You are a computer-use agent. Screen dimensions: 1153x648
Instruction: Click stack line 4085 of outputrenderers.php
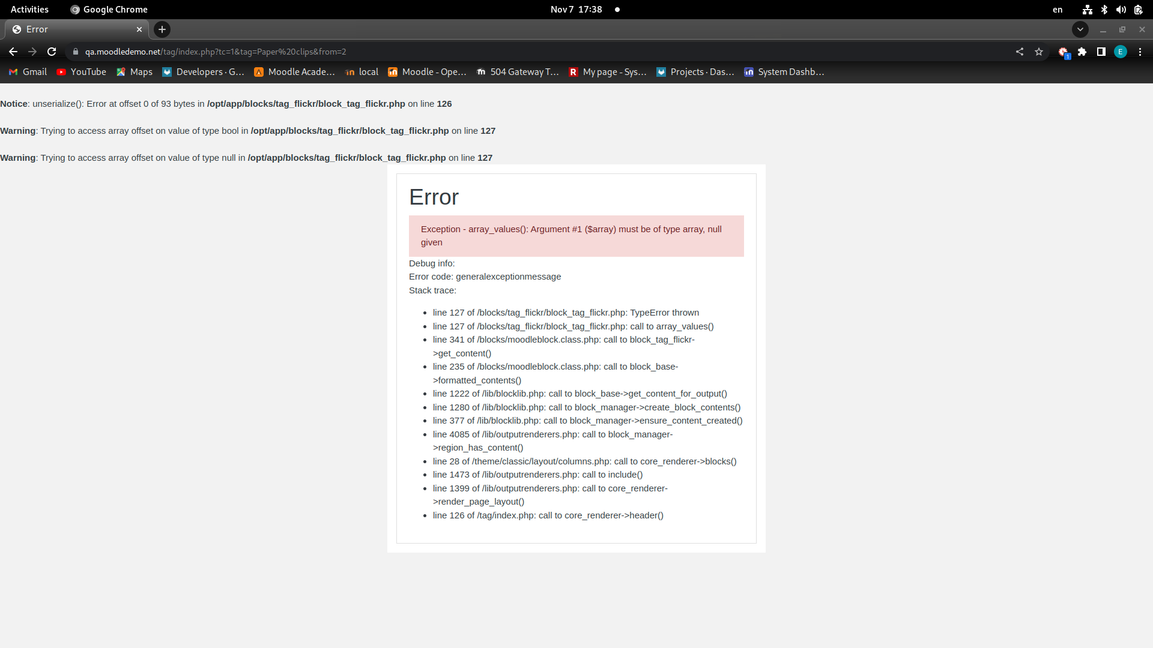point(552,441)
